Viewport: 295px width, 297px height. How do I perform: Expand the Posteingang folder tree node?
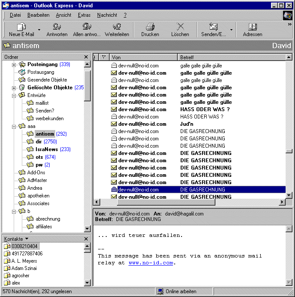(14, 65)
